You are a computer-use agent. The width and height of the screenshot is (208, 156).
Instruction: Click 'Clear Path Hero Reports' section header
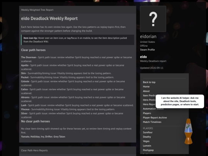34,151
